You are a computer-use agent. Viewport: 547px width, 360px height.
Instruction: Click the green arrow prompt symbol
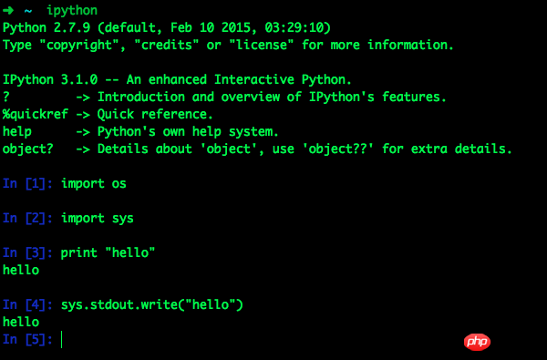pyautogui.click(x=8, y=10)
